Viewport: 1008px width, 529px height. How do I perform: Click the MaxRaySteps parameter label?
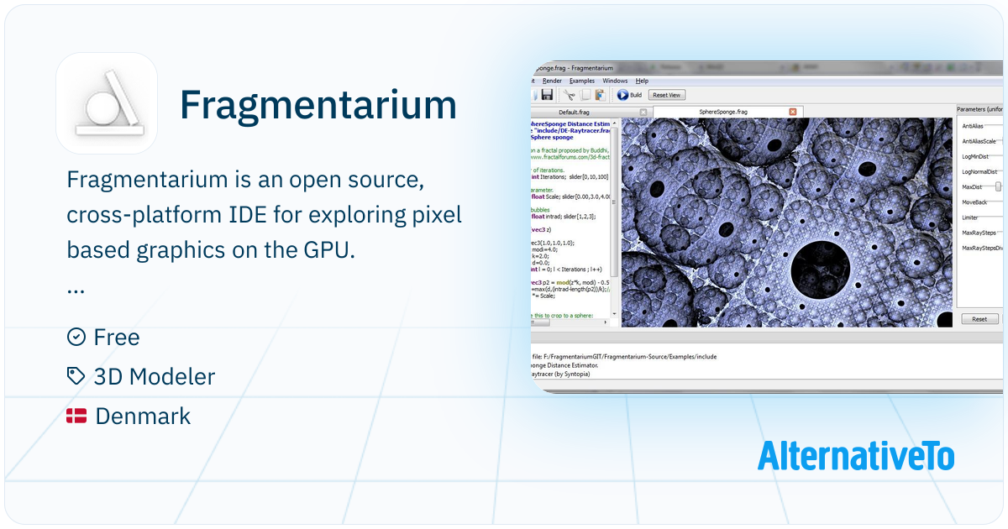coord(980,233)
